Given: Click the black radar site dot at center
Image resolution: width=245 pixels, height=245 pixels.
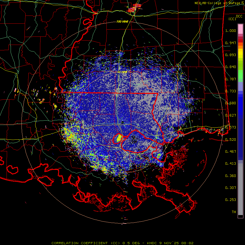Looking at the screenshot, I should (x=122, y=122).
